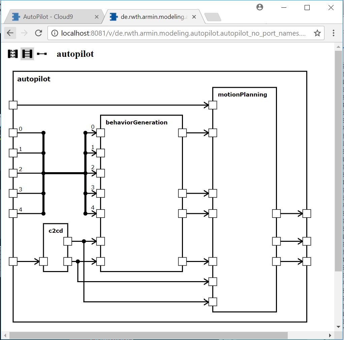Click the c2cd left input port

click(x=43, y=261)
